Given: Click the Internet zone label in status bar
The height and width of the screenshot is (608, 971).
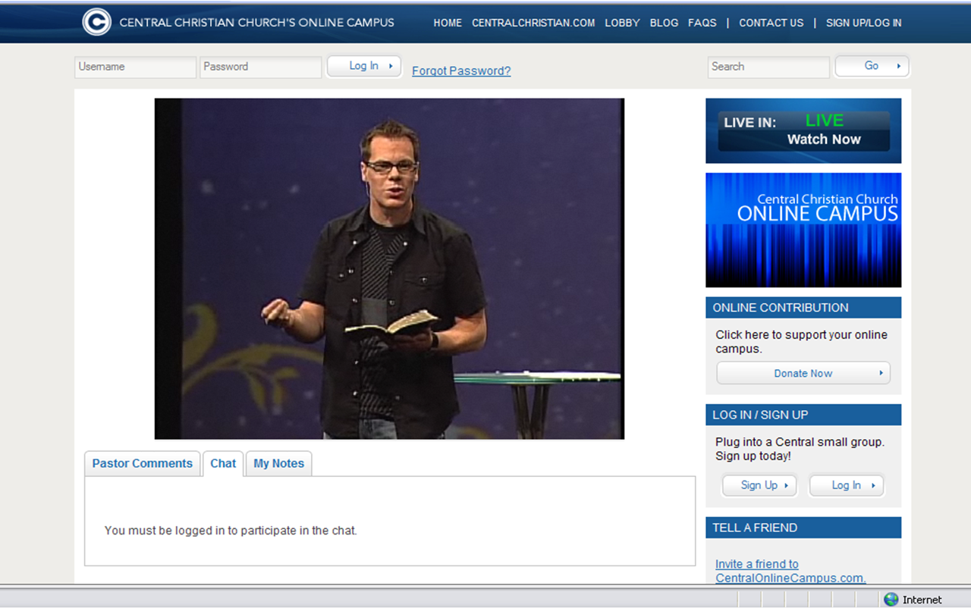Looking at the screenshot, I should 922,600.
